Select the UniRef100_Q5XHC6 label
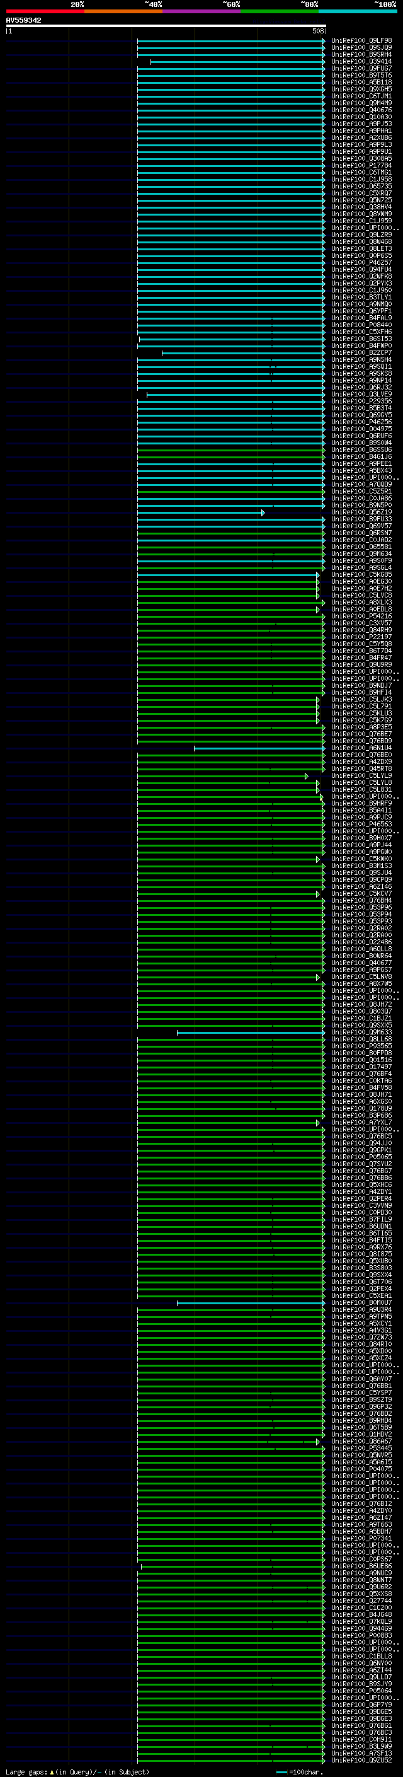The width and height of the screenshot is (403, 1777). click(x=361, y=1184)
